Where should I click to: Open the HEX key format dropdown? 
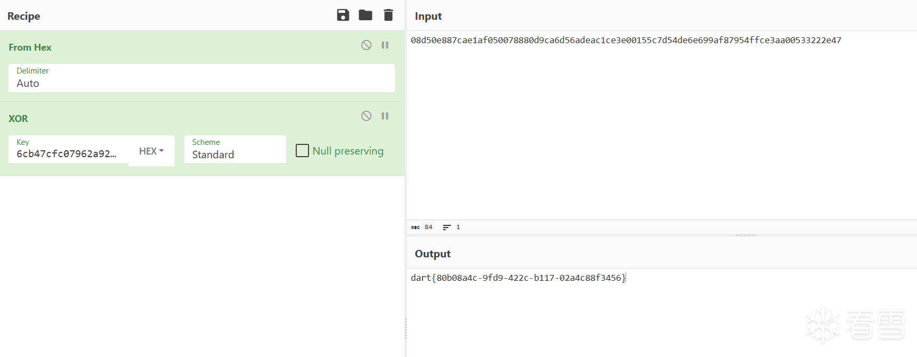[x=151, y=151]
